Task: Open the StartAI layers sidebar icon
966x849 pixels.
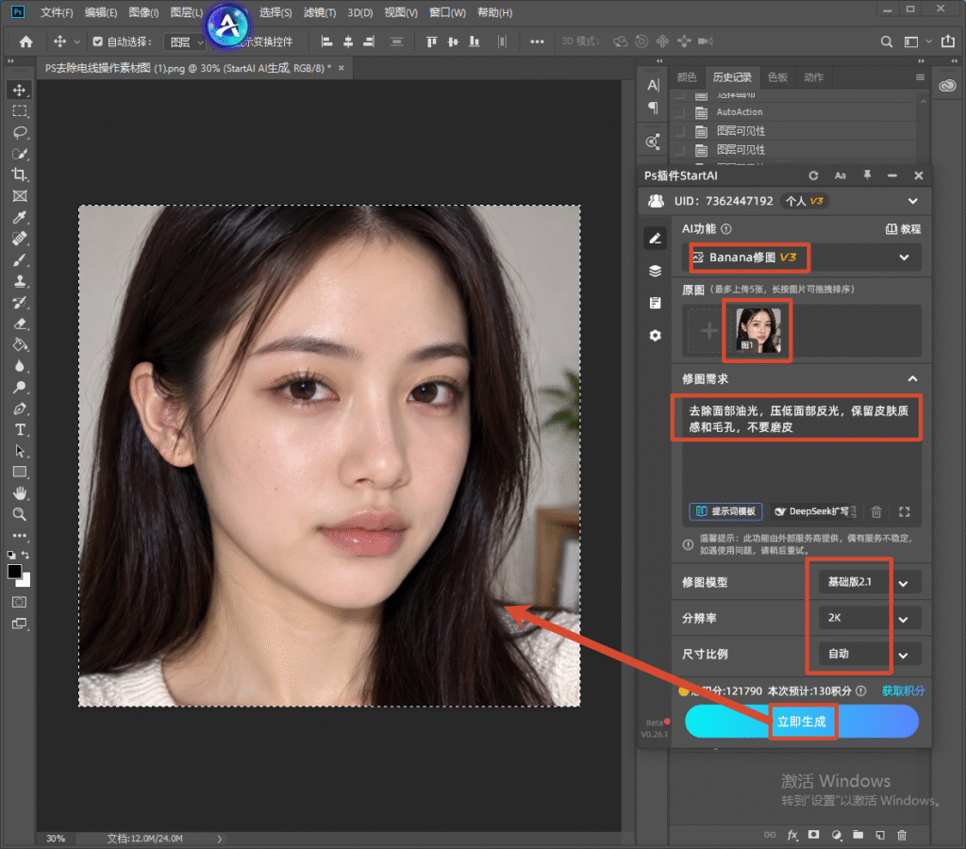Action: [655, 271]
